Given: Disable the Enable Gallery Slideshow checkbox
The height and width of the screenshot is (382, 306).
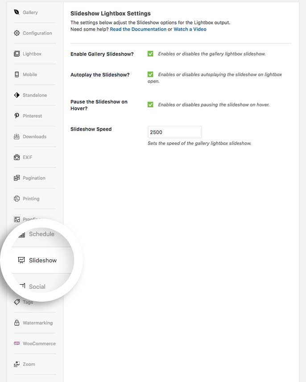Looking at the screenshot, I should coord(150,54).
